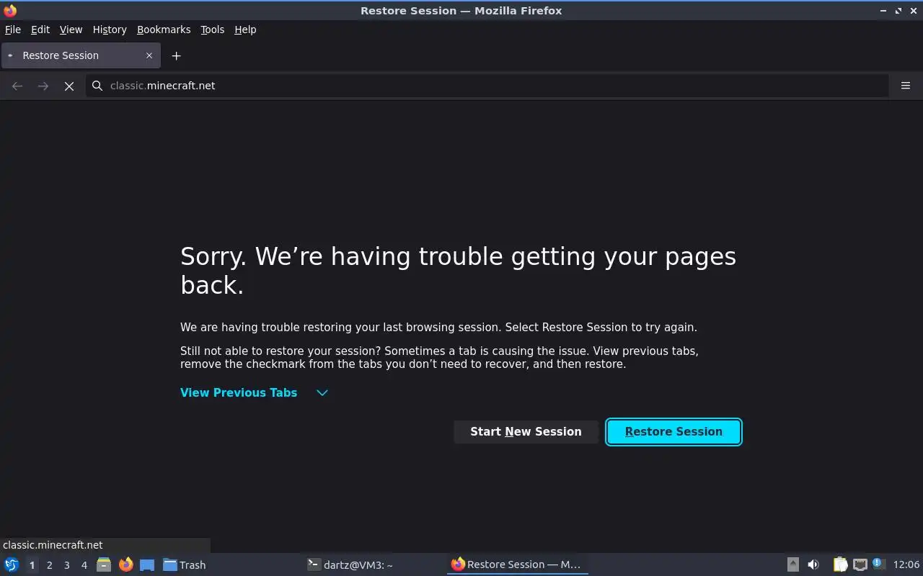Click the back navigation arrow

(x=17, y=86)
